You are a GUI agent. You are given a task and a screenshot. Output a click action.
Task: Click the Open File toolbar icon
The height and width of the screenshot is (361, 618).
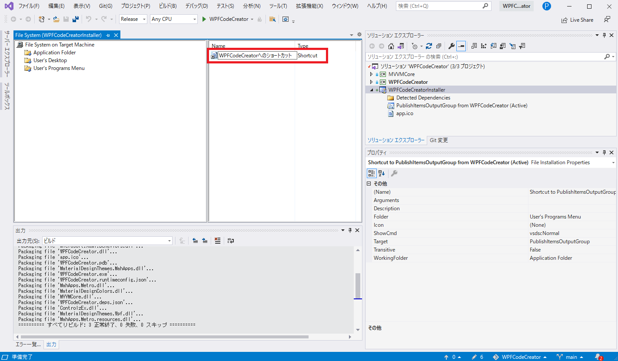pos(56,19)
